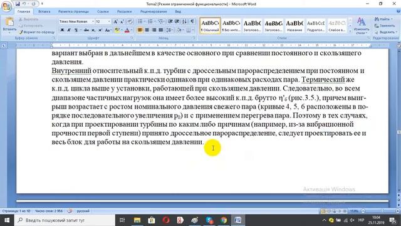Redo the last action

pos(33,4)
